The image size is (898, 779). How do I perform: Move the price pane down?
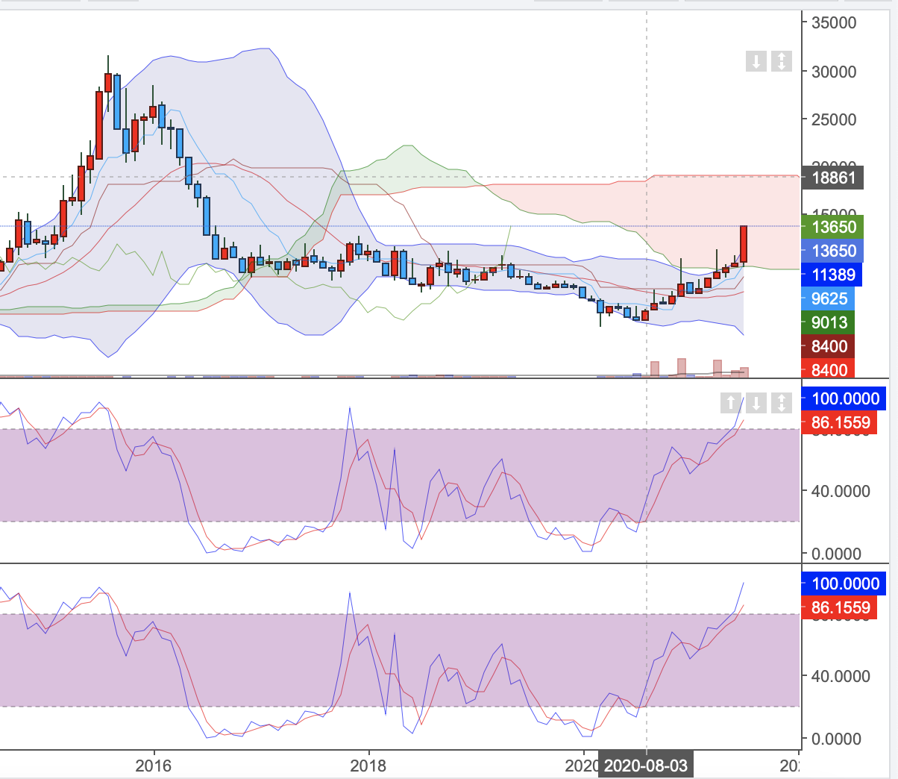pos(756,61)
